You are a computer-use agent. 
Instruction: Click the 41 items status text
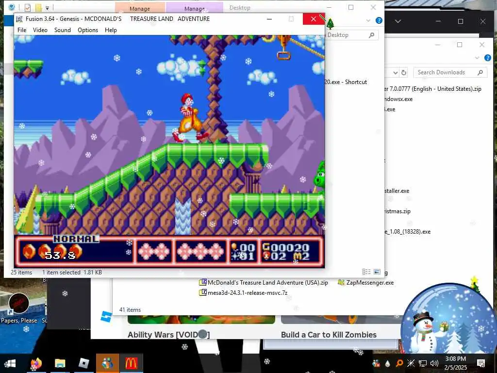(130, 310)
